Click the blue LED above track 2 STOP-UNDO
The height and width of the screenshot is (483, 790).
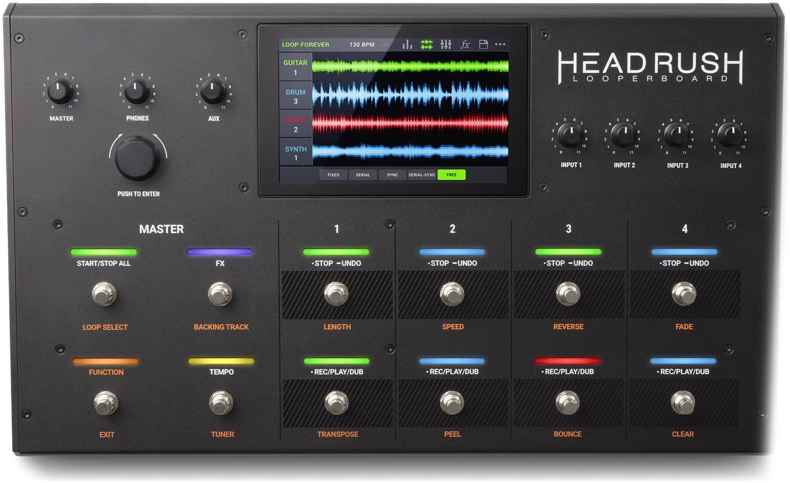click(452, 252)
